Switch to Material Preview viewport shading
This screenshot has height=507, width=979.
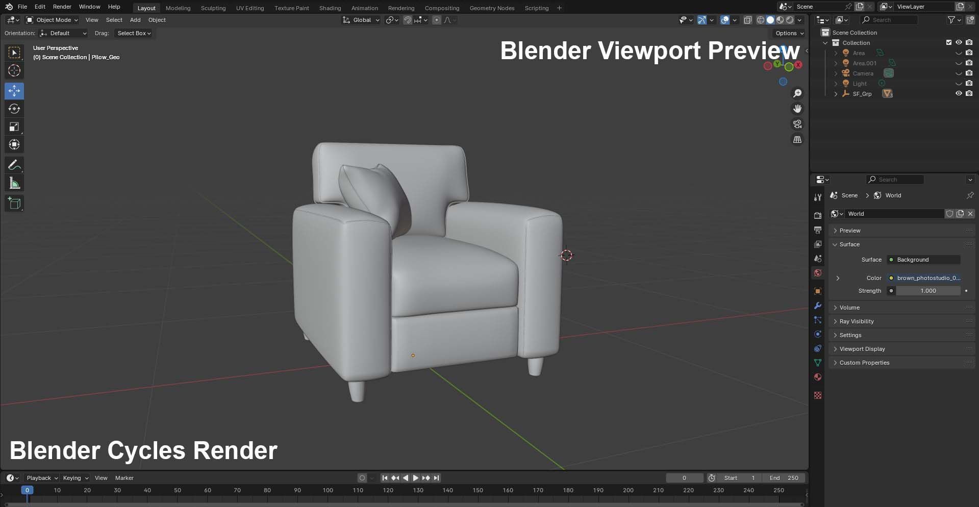(x=780, y=20)
